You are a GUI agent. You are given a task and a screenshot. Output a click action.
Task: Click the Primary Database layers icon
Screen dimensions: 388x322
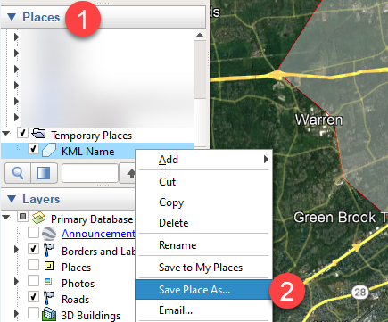click(38, 218)
